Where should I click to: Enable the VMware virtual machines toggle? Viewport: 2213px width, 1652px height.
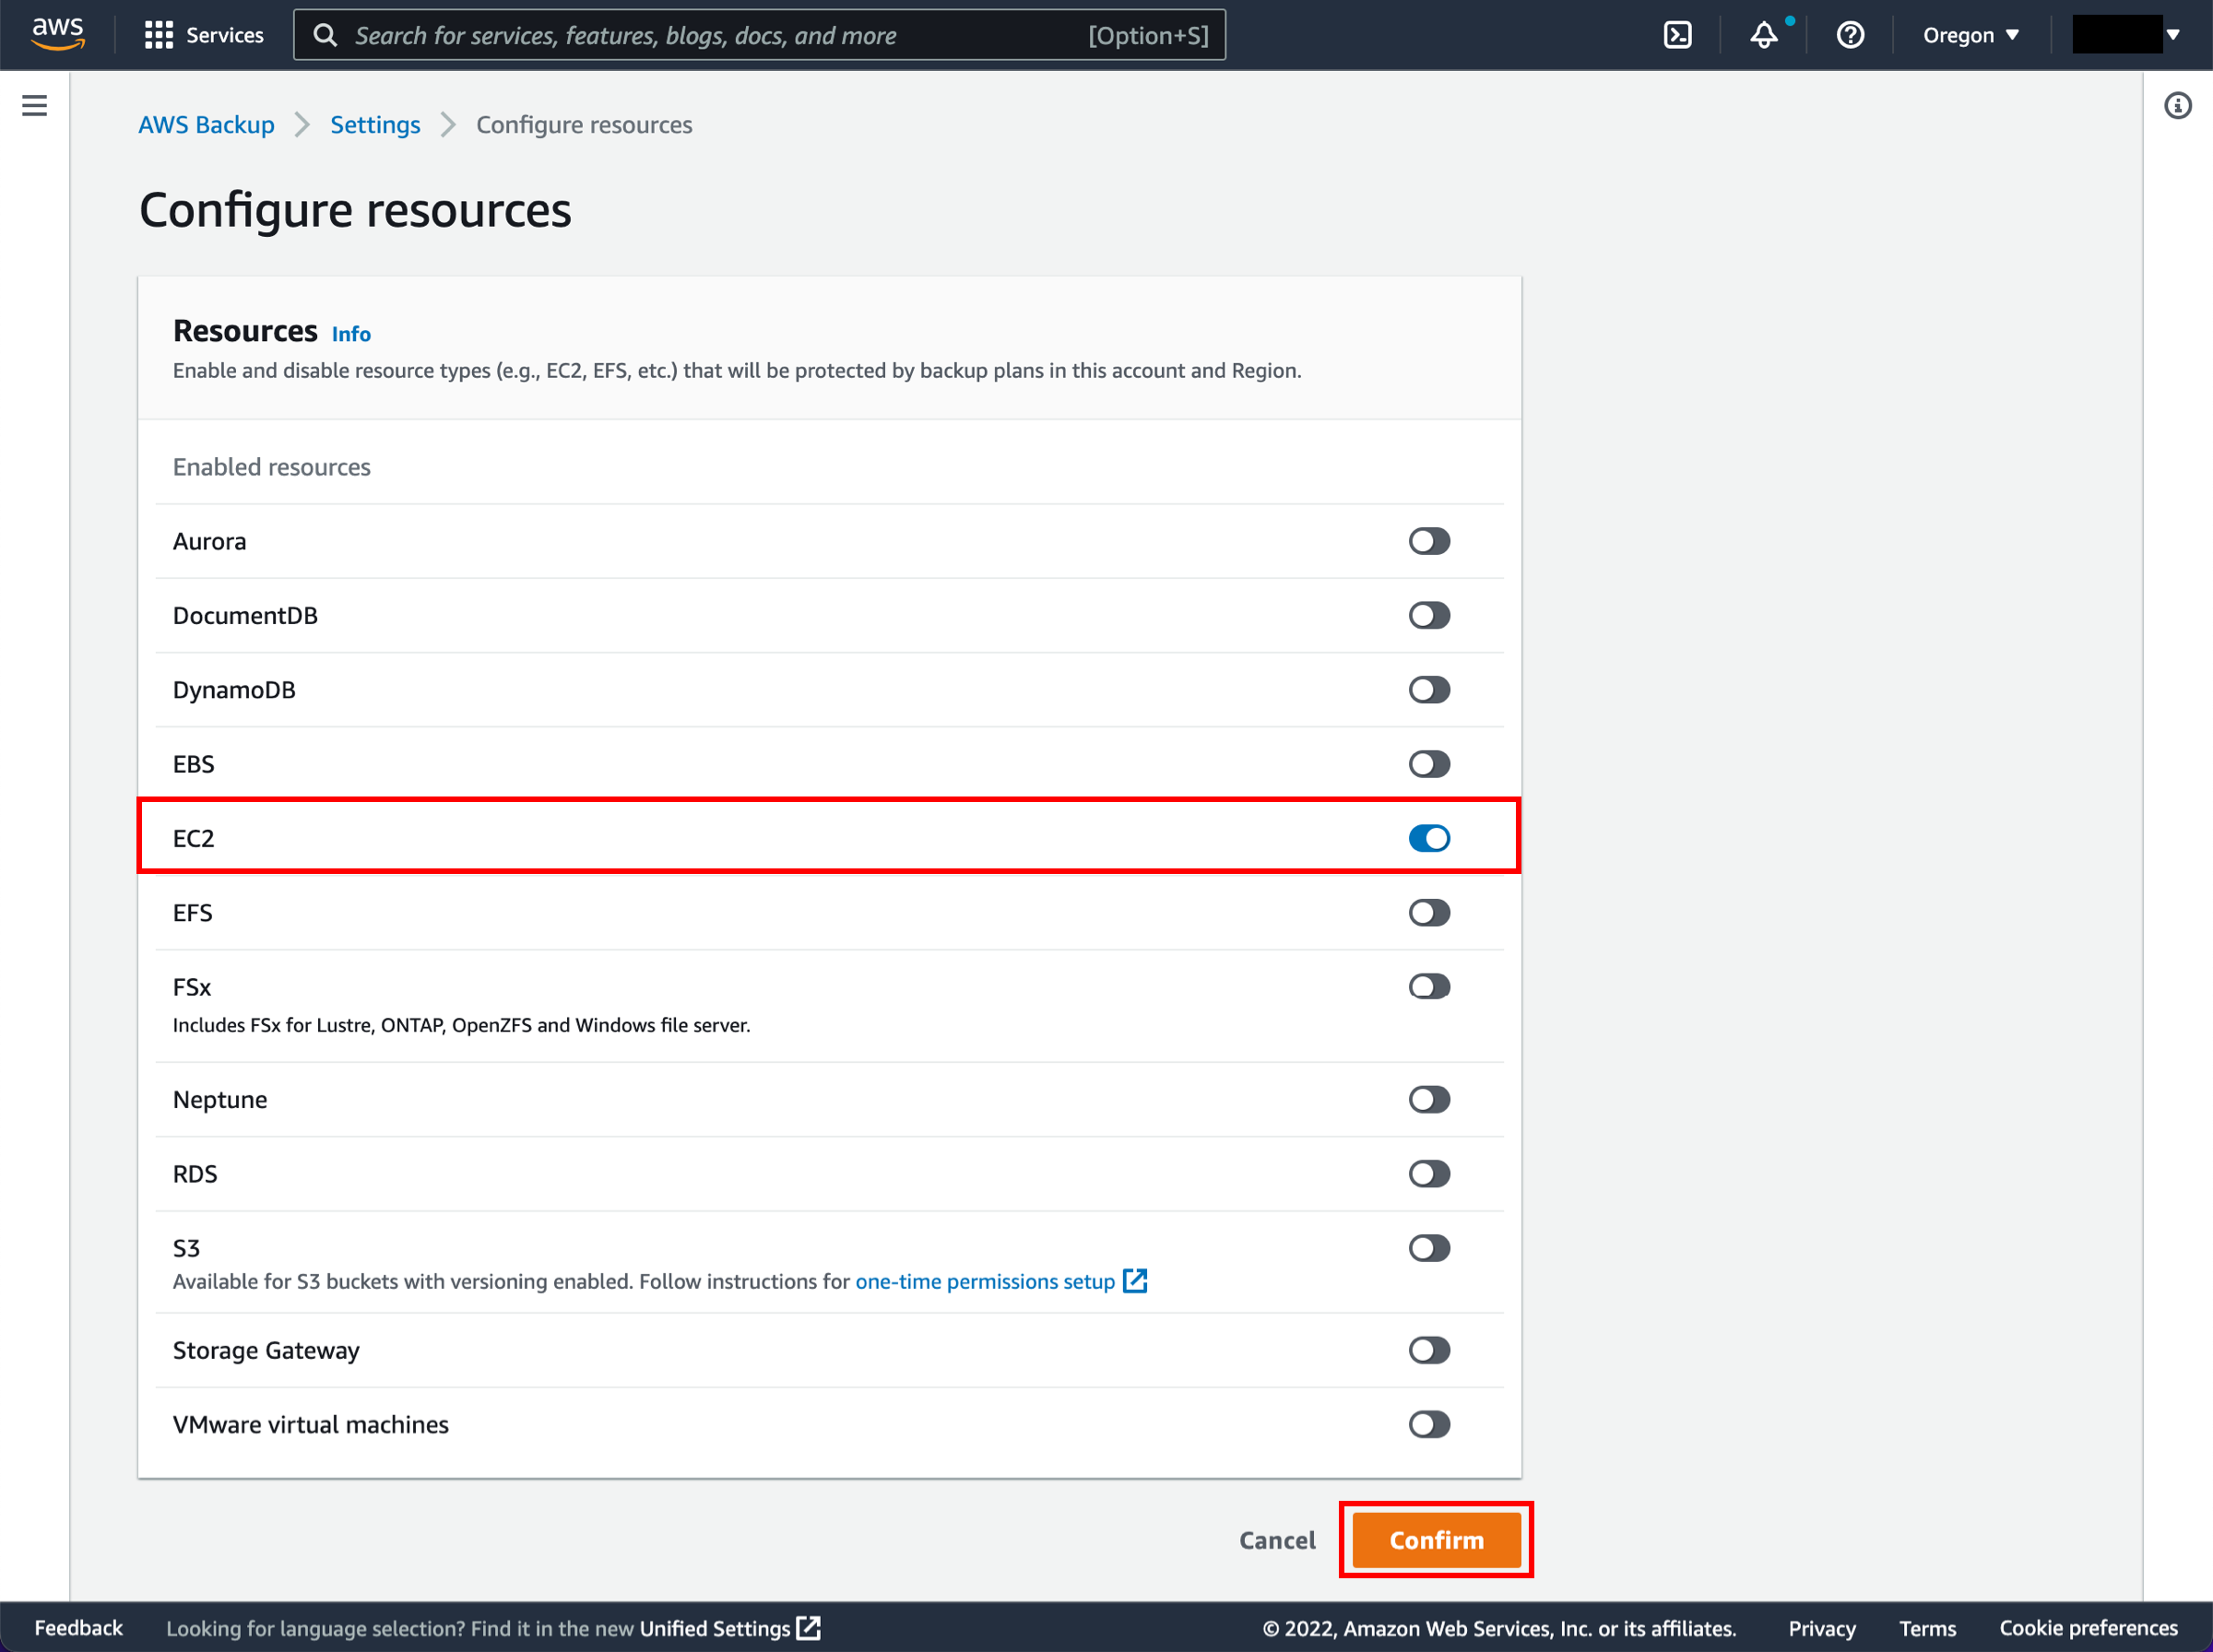tap(1429, 1424)
